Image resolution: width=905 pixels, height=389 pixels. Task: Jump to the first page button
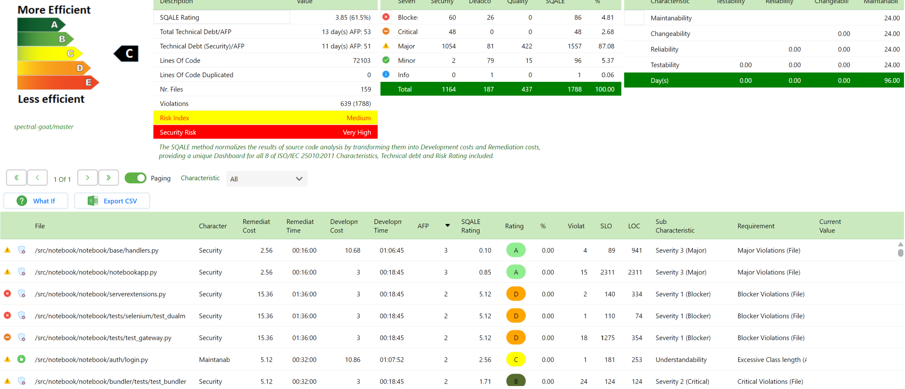[x=16, y=178]
